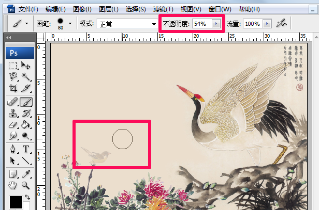Click the Ps icon in menu bar
Screen dimensions: 319x210
click(11, 9)
